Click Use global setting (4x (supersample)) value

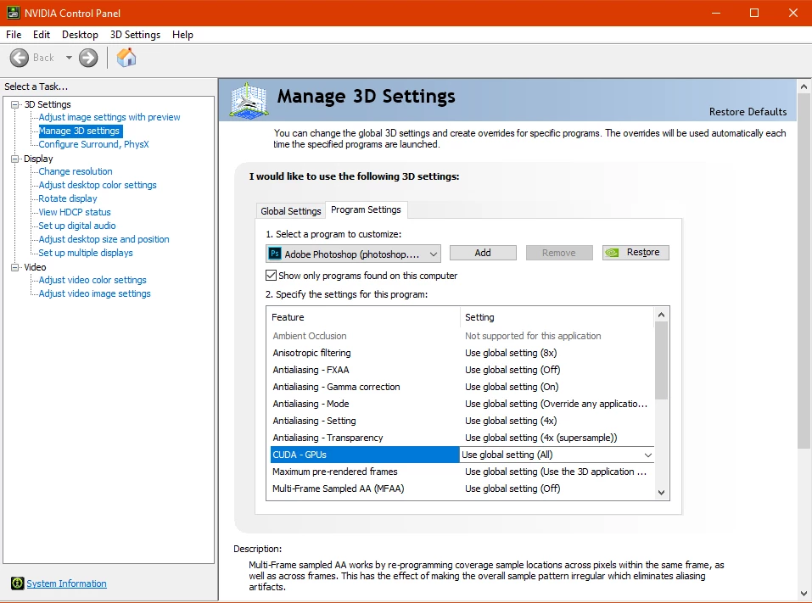point(541,438)
